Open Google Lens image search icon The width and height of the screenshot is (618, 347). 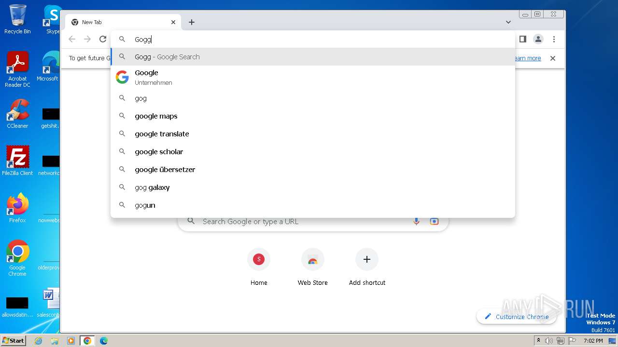coord(434,221)
